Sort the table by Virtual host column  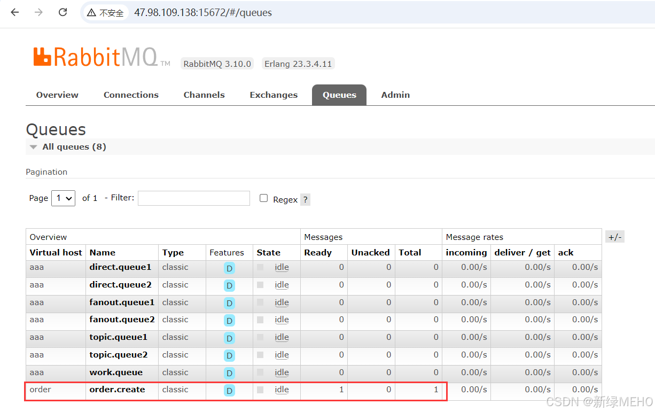pos(56,253)
